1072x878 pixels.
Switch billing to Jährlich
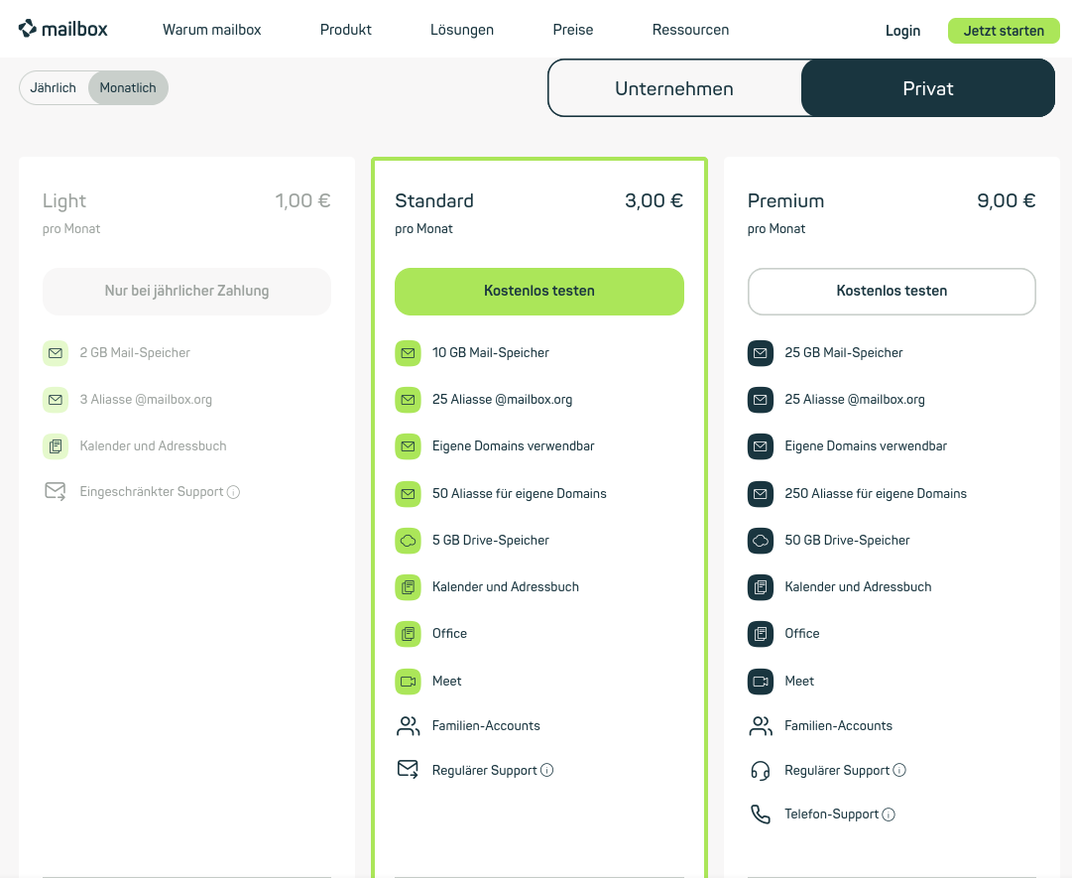(54, 88)
